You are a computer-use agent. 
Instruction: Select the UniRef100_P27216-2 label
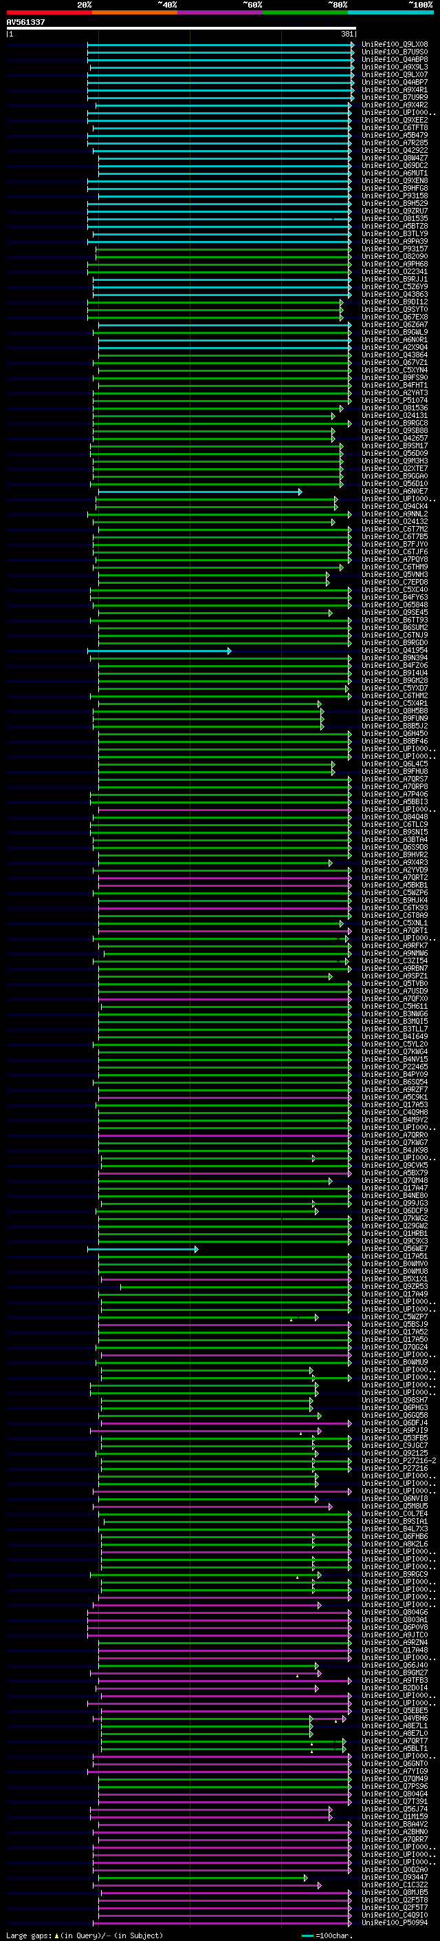click(399, 1460)
